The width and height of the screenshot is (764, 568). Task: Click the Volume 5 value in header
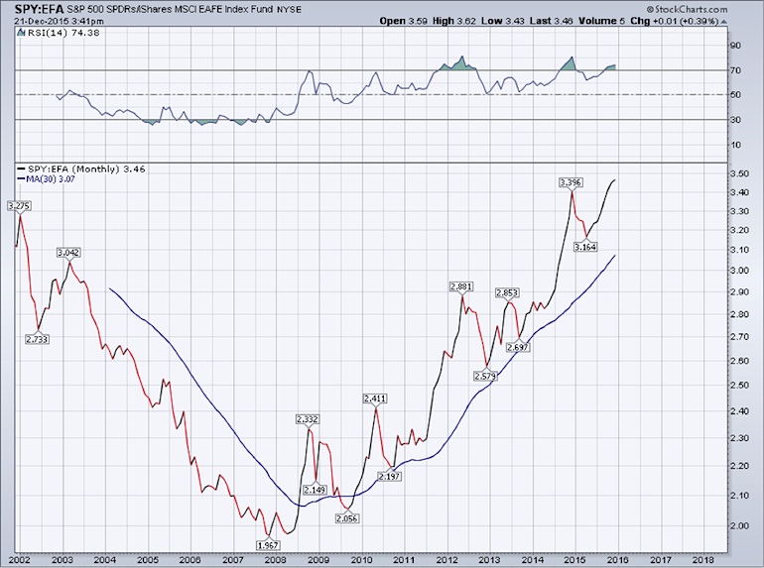[x=601, y=21]
